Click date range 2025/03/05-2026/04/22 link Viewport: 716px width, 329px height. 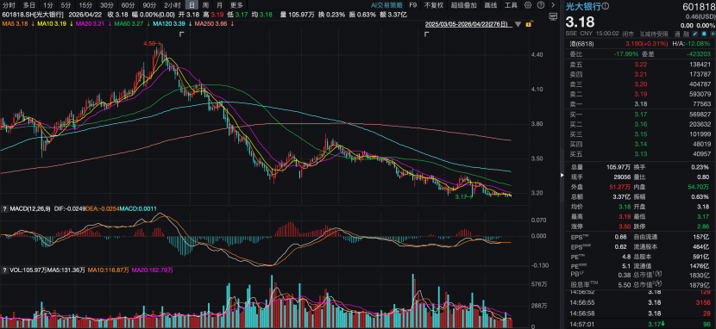pyautogui.click(x=468, y=24)
